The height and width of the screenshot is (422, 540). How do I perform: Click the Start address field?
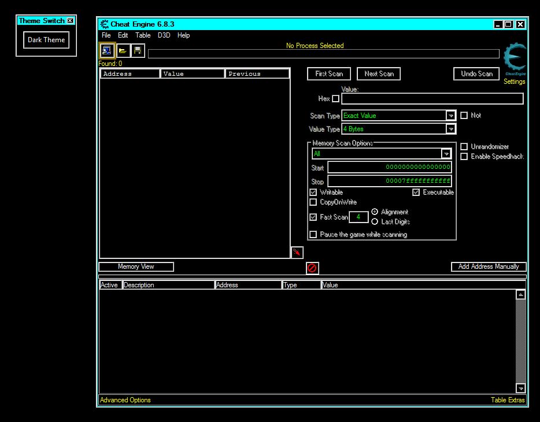click(x=390, y=167)
